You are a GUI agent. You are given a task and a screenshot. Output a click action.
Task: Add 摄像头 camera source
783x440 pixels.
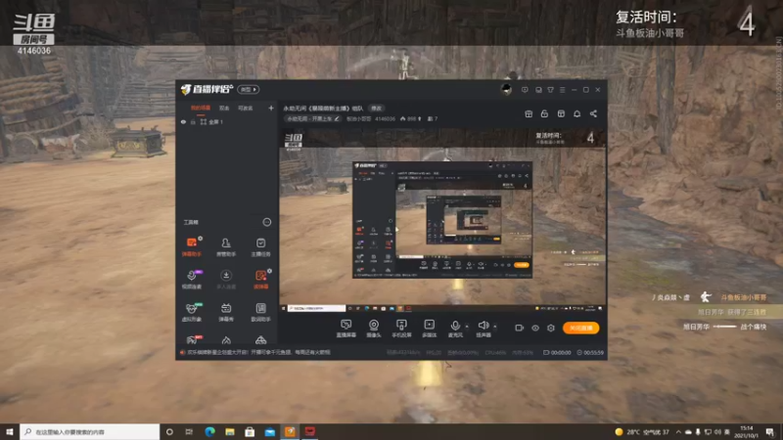[374, 329]
